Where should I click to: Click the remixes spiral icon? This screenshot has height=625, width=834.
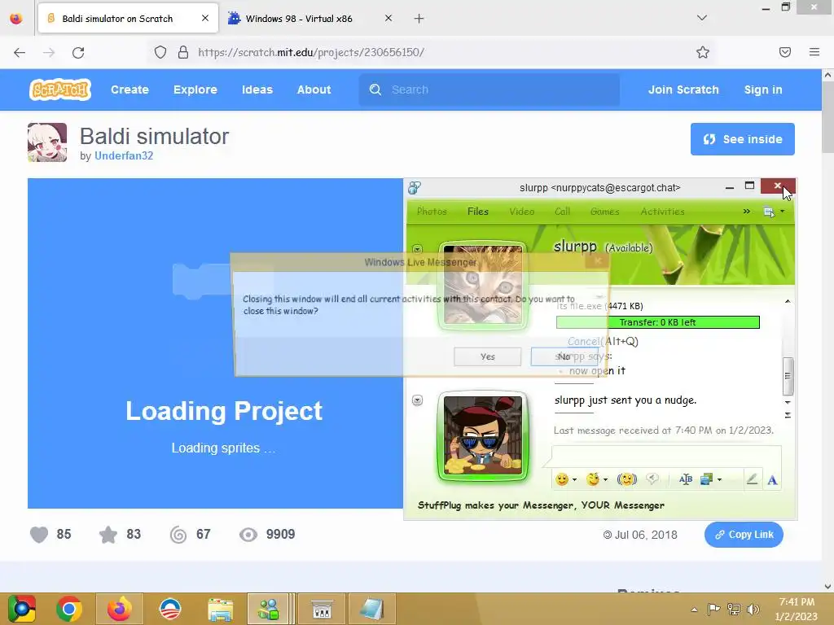click(x=178, y=535)
